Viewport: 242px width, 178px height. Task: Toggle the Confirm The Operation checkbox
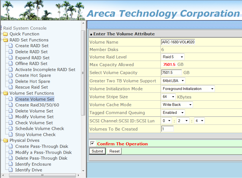point(92,143)
